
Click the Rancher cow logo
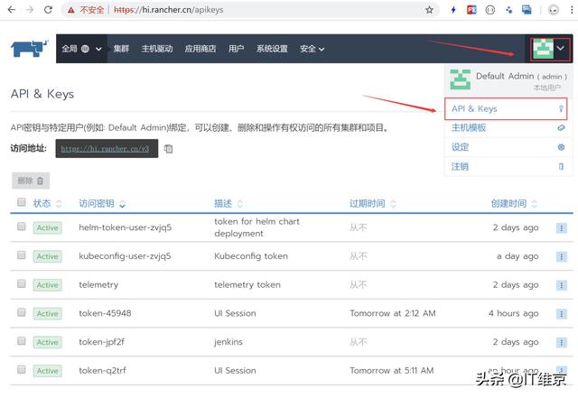[30, 49]
